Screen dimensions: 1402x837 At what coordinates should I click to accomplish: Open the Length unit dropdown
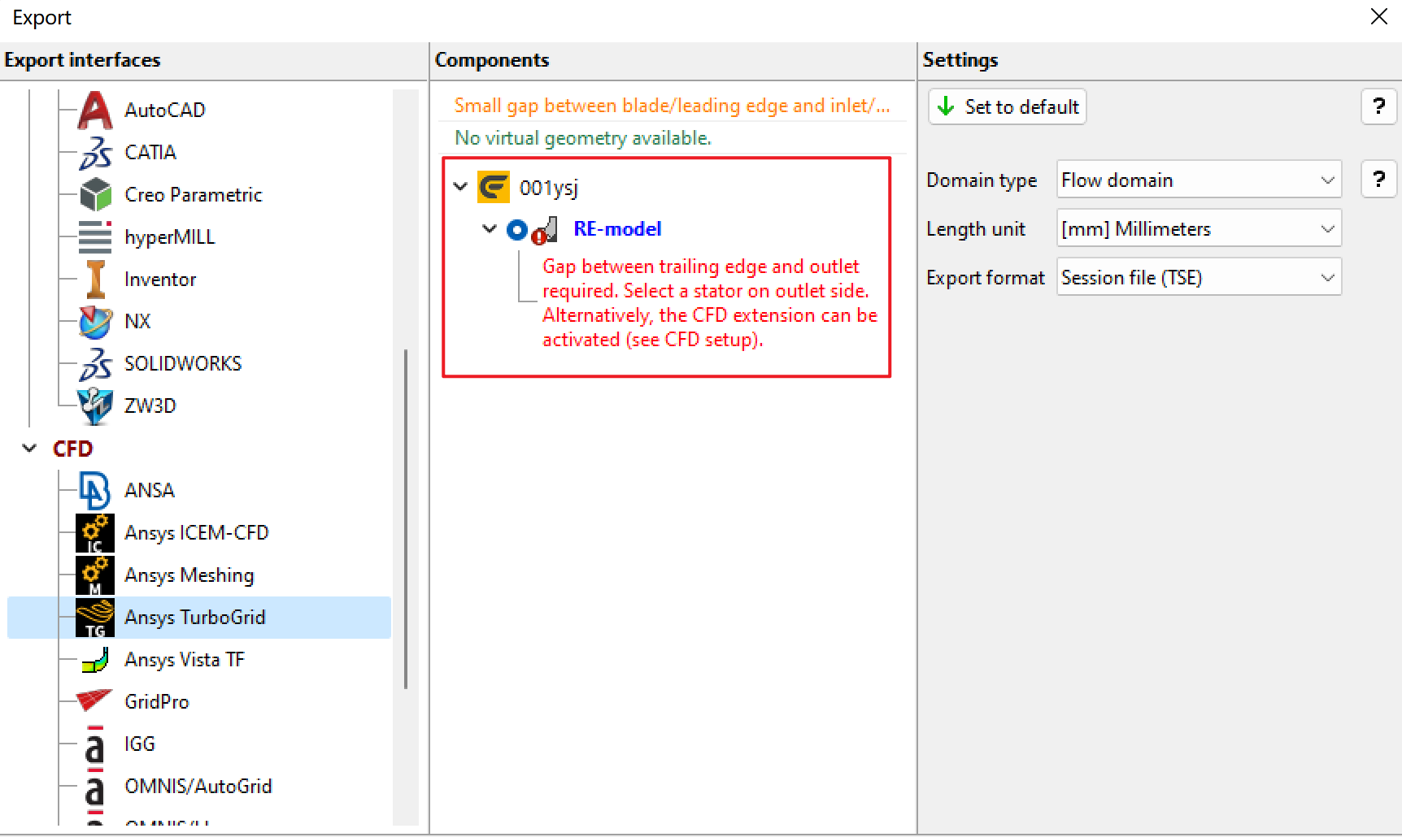(x=1199, y=228)
